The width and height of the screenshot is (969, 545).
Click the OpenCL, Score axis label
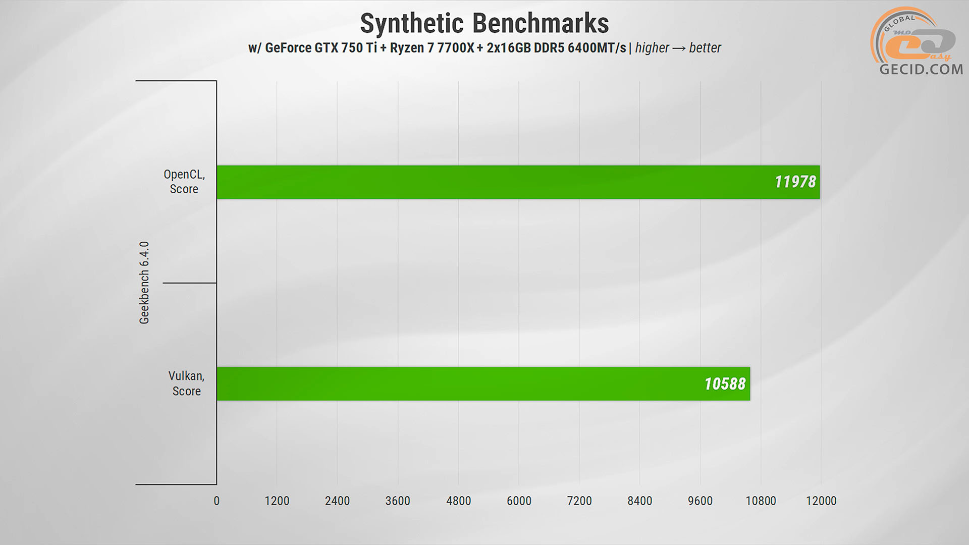[184, 182]
